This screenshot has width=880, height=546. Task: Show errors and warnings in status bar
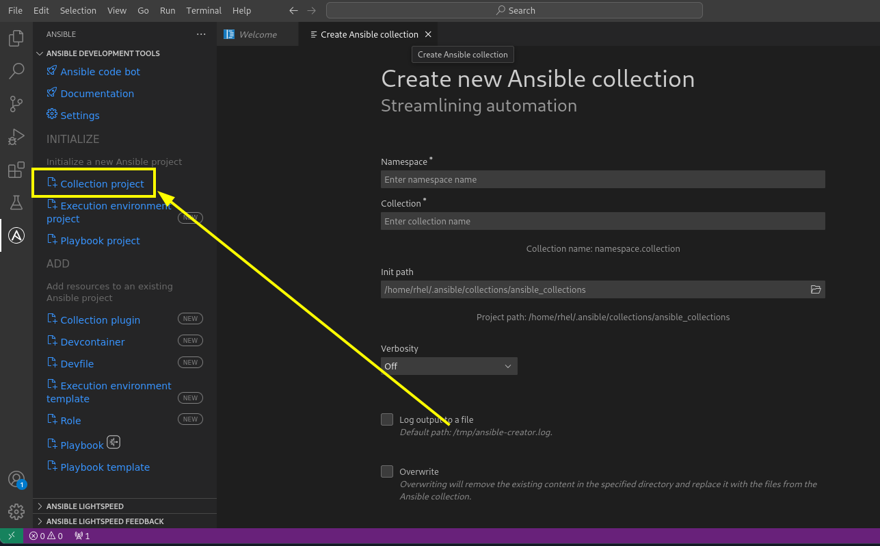46,536
